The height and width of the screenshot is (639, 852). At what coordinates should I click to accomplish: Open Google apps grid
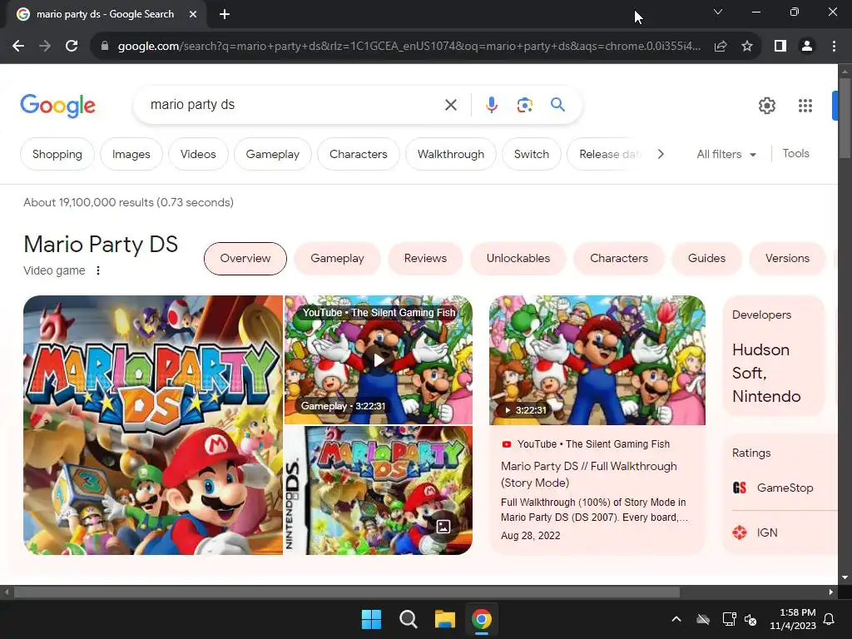tap(805, 106)
